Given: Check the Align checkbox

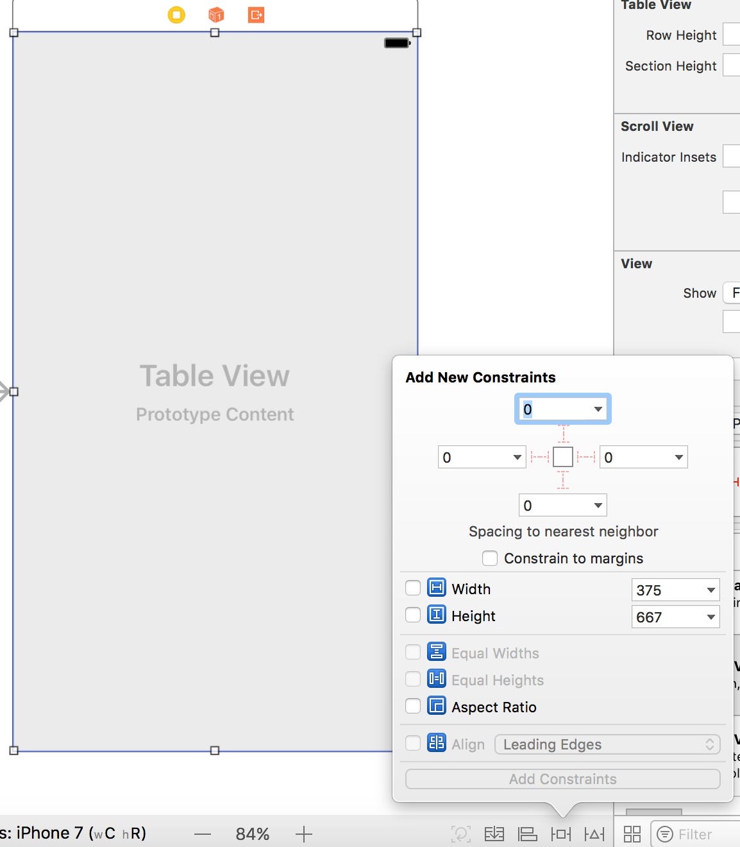Looking at the screenshot, I should point(413,743).
